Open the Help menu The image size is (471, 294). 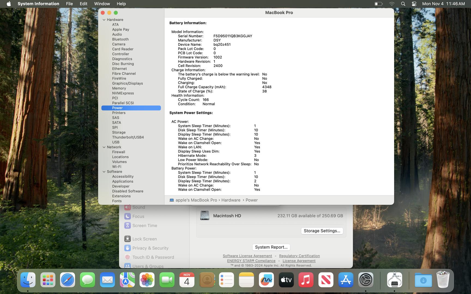click(121, 4)
